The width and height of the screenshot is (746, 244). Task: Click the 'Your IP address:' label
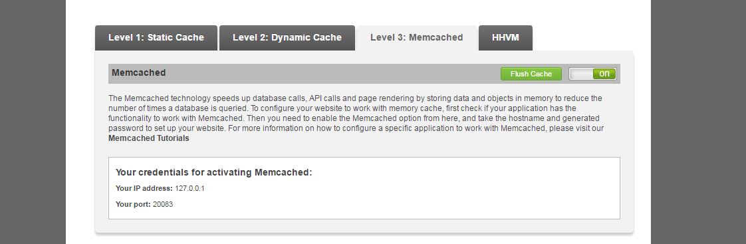(x=144, y=188)
